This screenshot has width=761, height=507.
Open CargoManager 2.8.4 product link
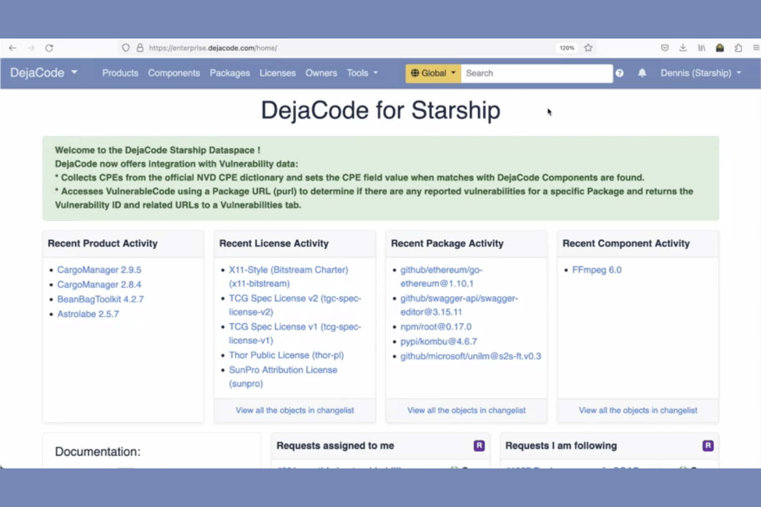(99, 284)
